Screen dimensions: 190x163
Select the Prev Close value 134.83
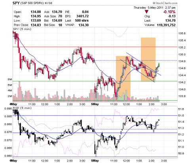[x=36, y=25]
